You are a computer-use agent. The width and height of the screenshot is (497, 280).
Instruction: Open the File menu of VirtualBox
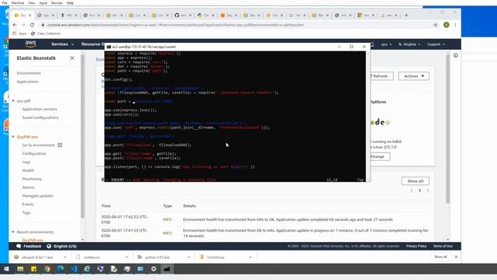pos(5,3)
